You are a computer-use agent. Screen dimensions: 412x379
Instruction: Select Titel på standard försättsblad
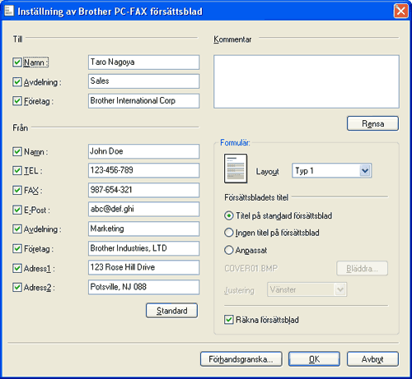click(x=228, y=215)
